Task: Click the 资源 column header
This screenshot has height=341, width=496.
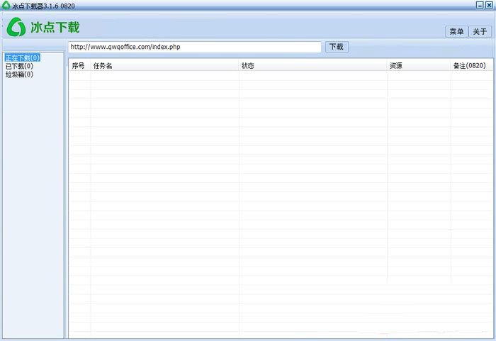Action: click(419, 65)
